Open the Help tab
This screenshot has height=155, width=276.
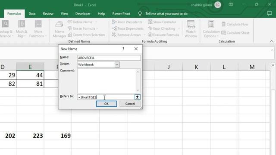tap(101, 14)
